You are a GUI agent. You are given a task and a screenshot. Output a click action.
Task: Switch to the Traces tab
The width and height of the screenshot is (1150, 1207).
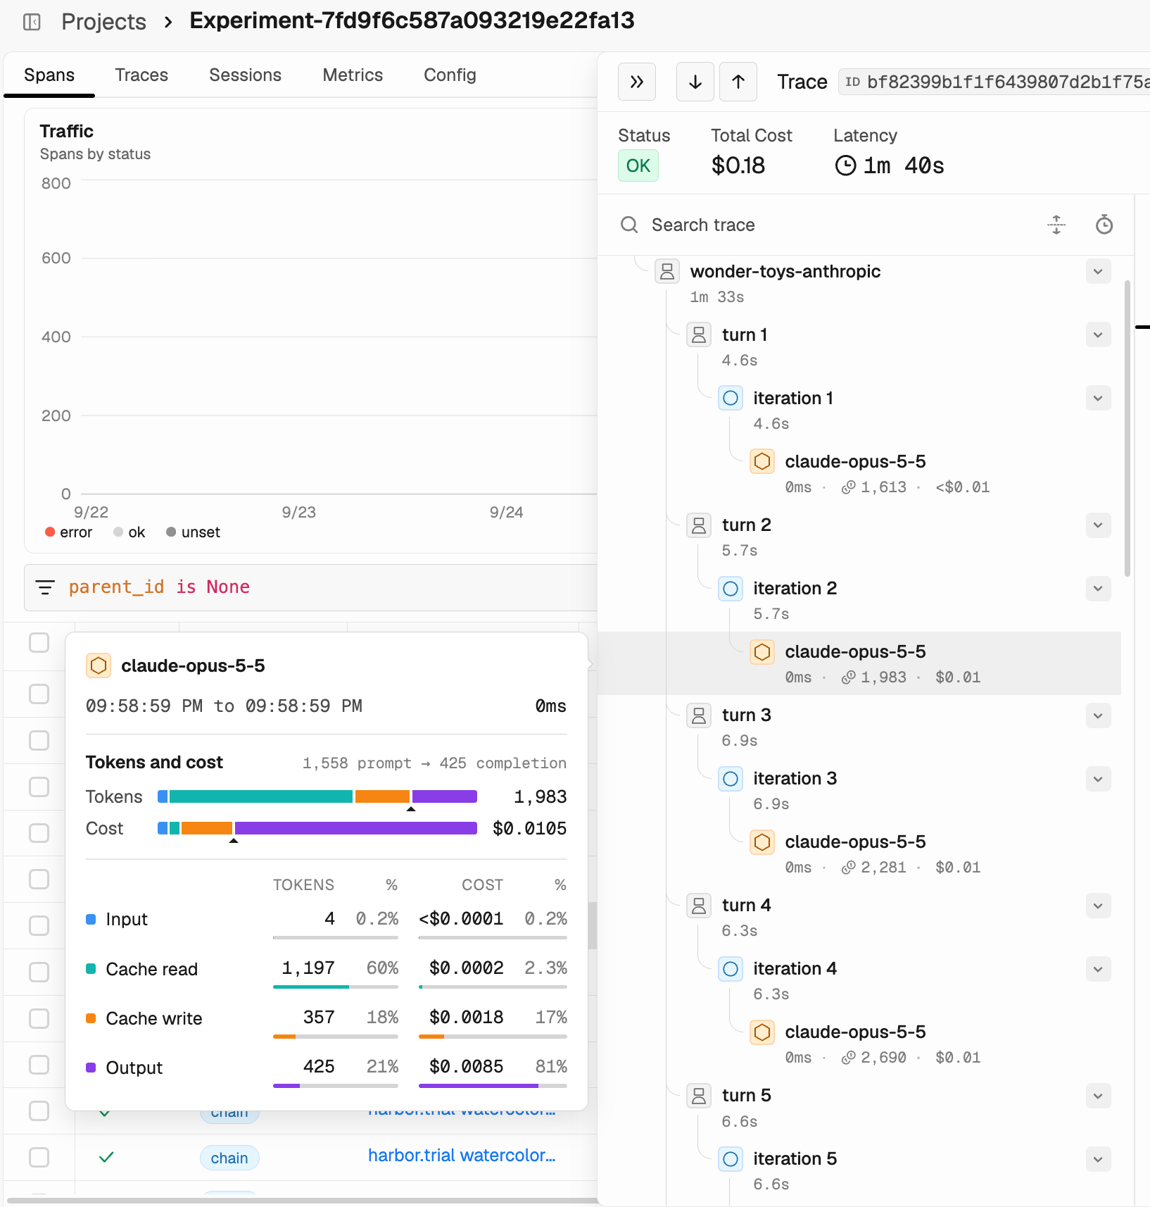pyautogui.click(x=141, y=75)
